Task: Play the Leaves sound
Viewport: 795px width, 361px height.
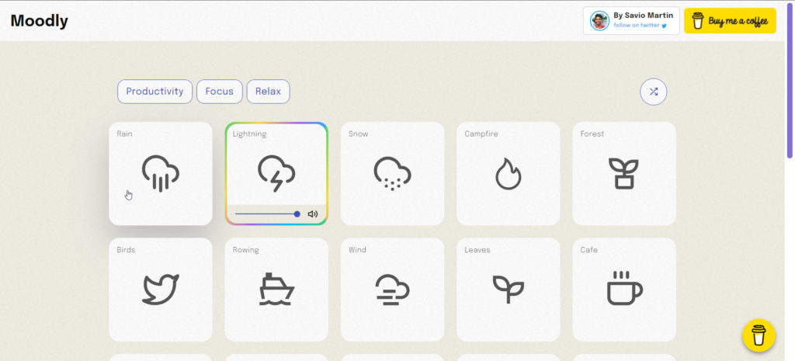Action: click(508, 290)
